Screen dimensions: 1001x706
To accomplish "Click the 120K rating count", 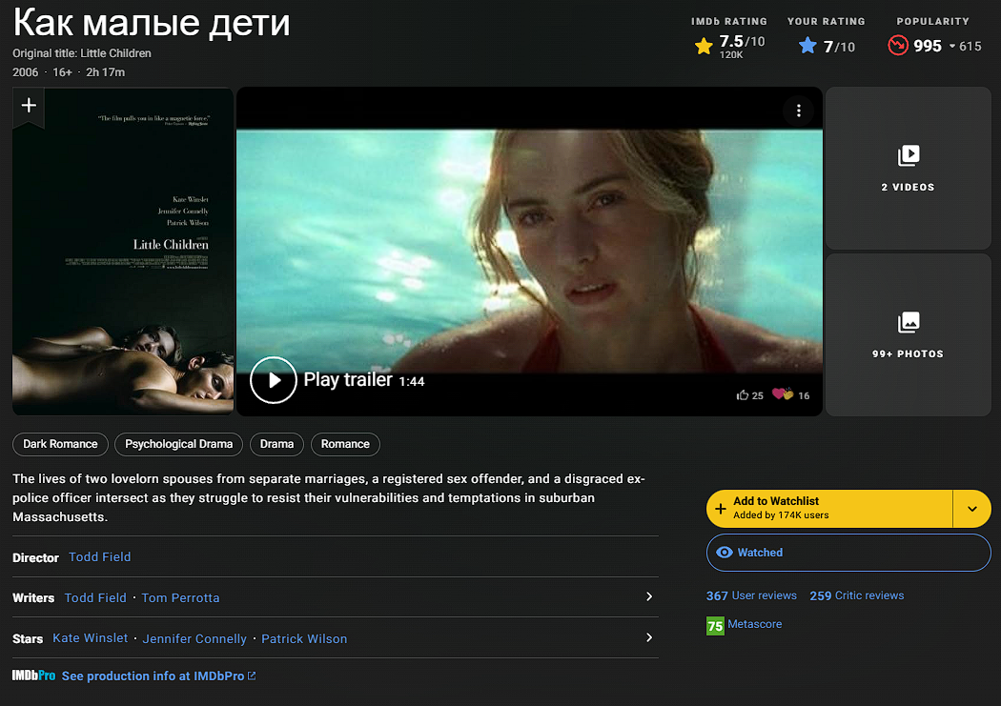I will (x=731, y=55).
